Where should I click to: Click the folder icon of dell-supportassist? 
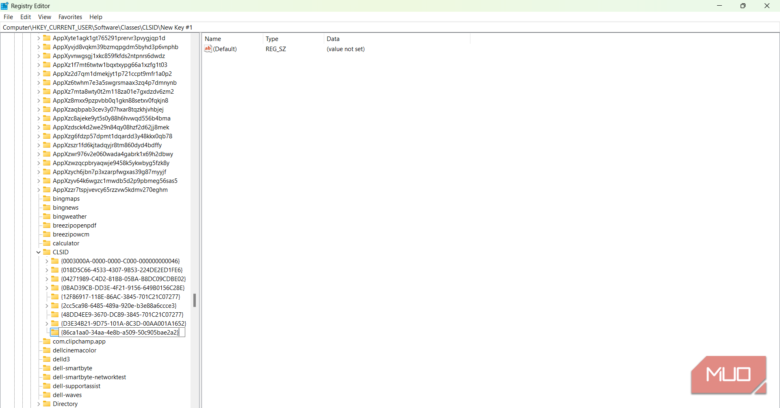click(x=47, y=386)
